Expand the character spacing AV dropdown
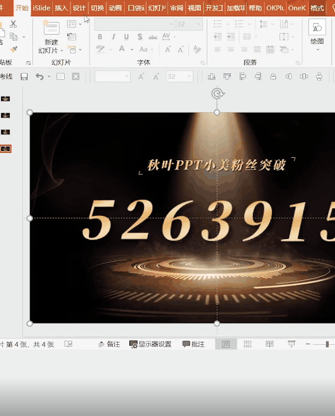Image resolution: width=335 pixels, height=416 pixels. pyautogui.click(x=175, y=36)
